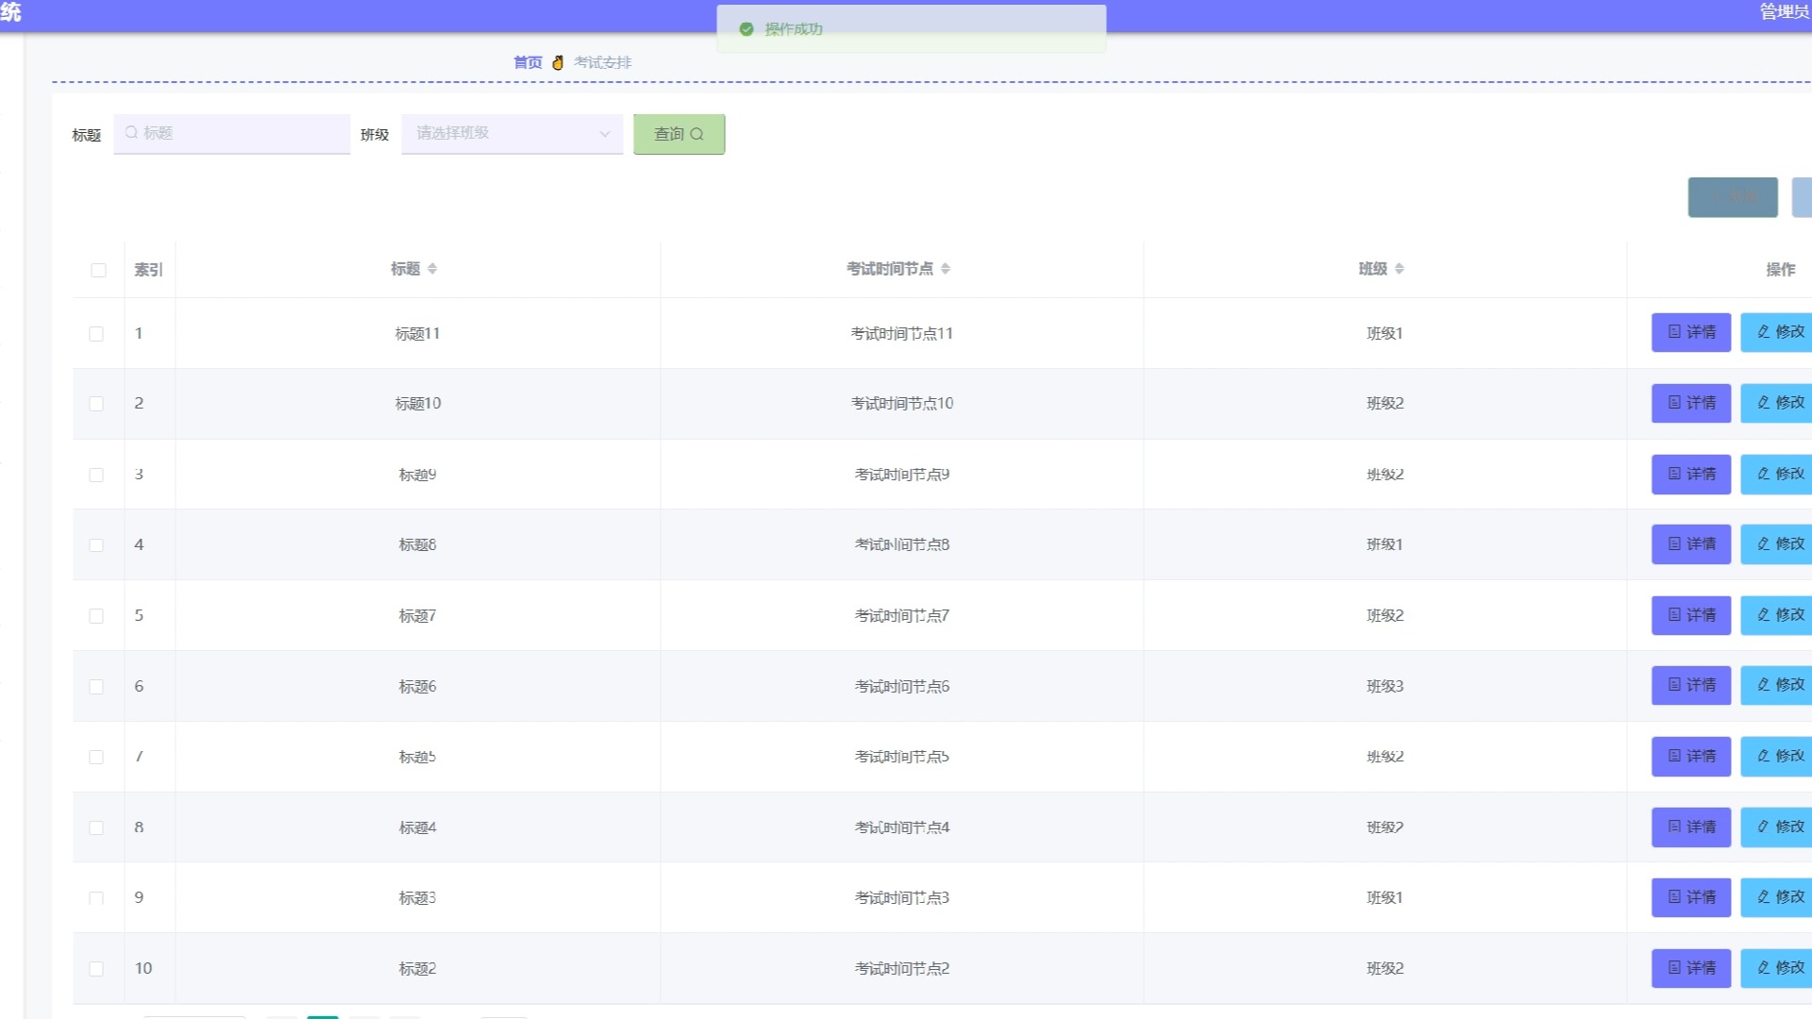
Task: Click cell 考试时间节点2
Action: click(x=901, y=969)
